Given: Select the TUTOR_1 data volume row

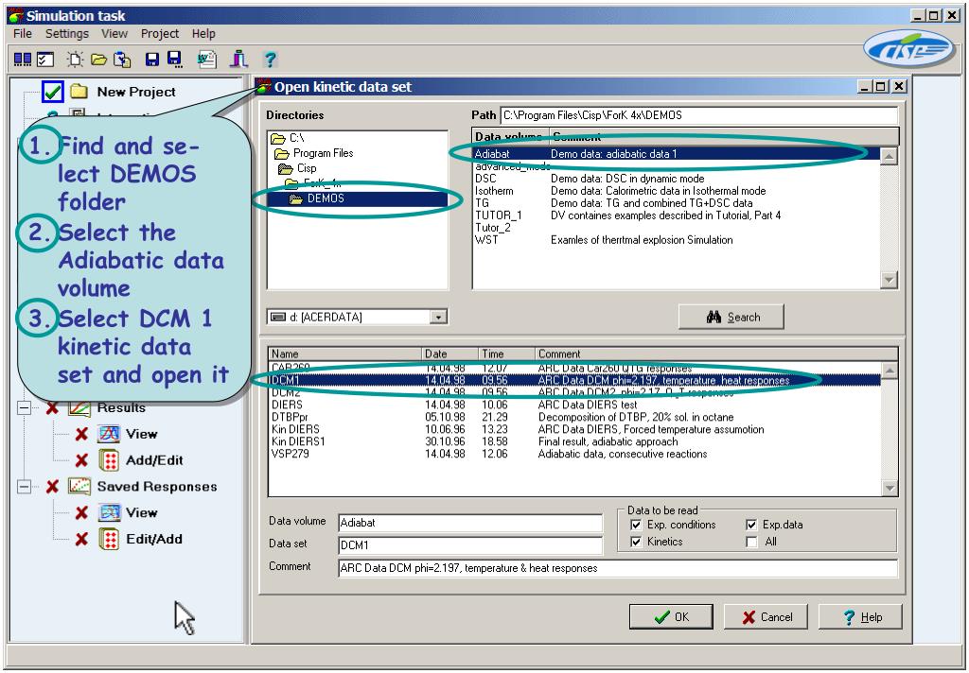Looking at the screenshot, I should (x=676, y=216).
